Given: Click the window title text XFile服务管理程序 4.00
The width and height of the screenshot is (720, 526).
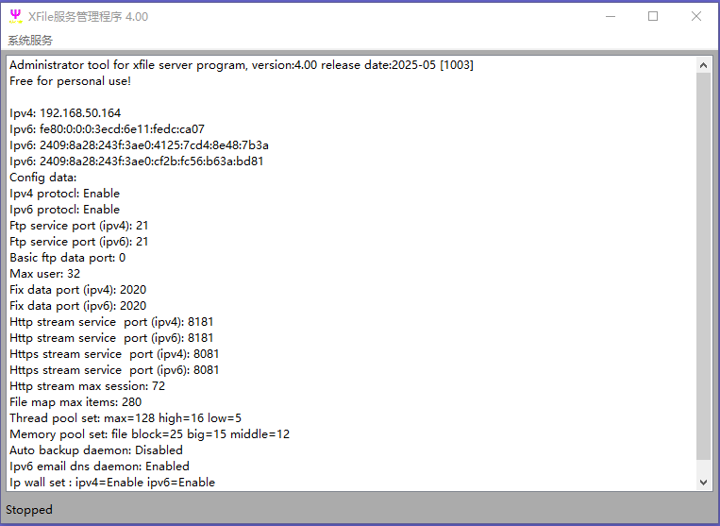Looking at the screenshot, I should tap(88, 17).
